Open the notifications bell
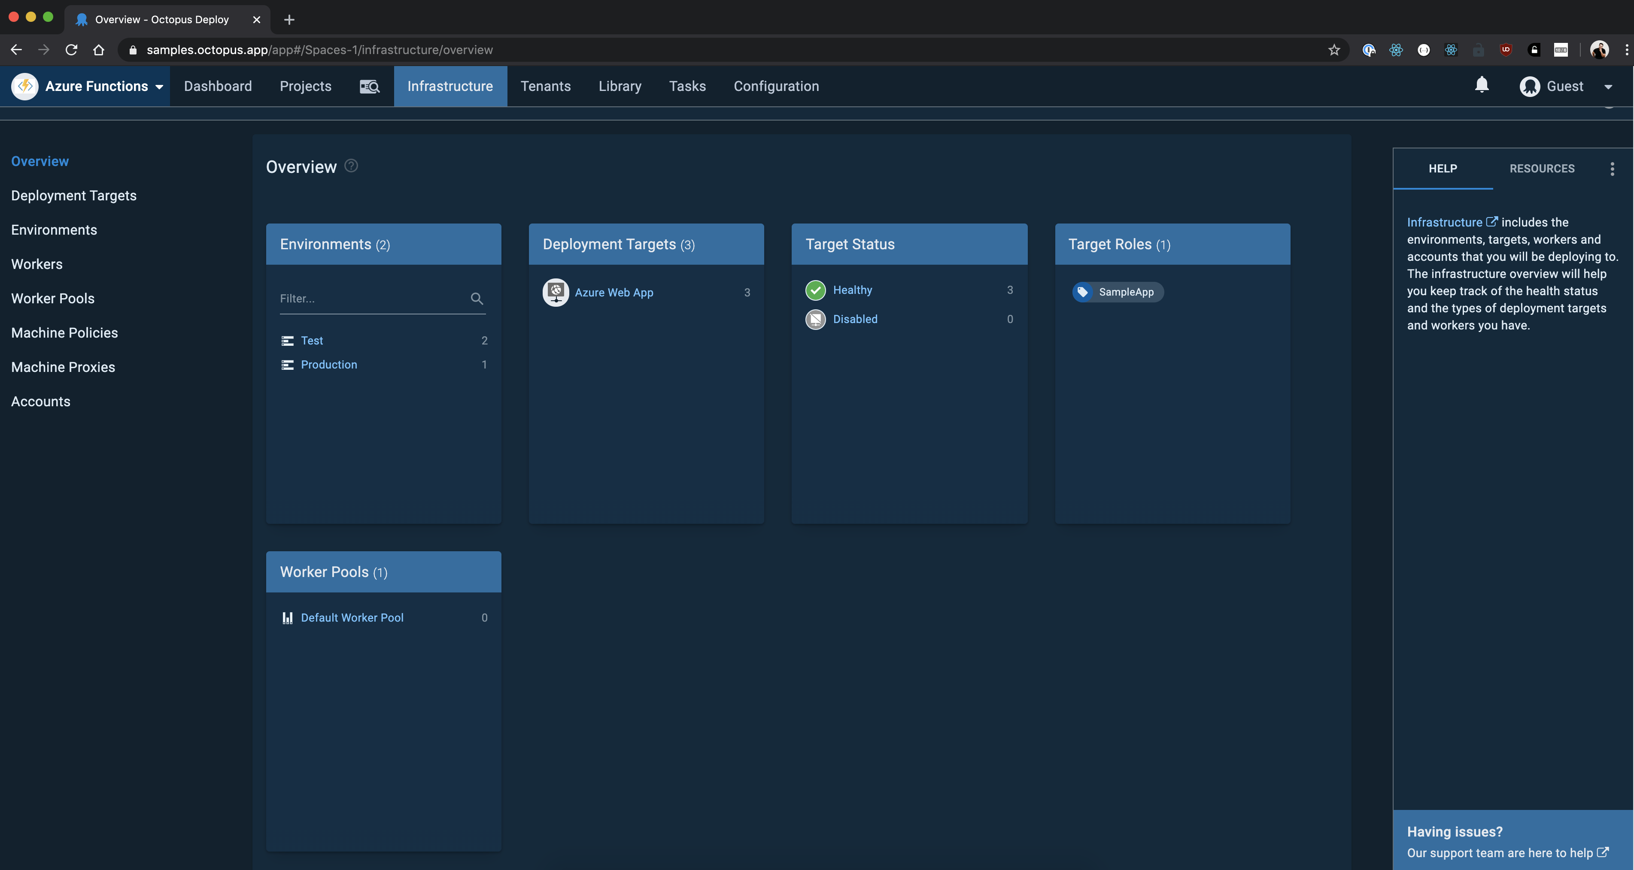Image resolution: width=1634 pixels, height=870 pixels. click(1481, 85)
